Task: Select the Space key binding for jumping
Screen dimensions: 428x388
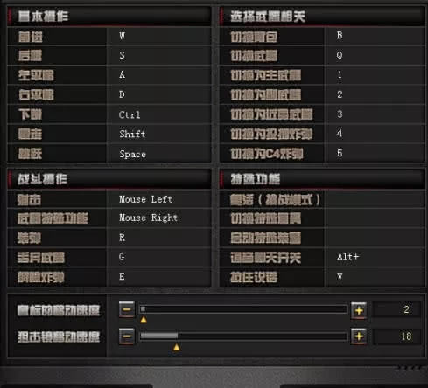Action: point(158,154)
